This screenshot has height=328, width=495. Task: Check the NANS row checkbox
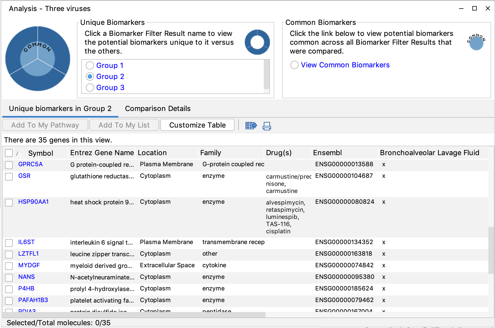click(9, 277)
